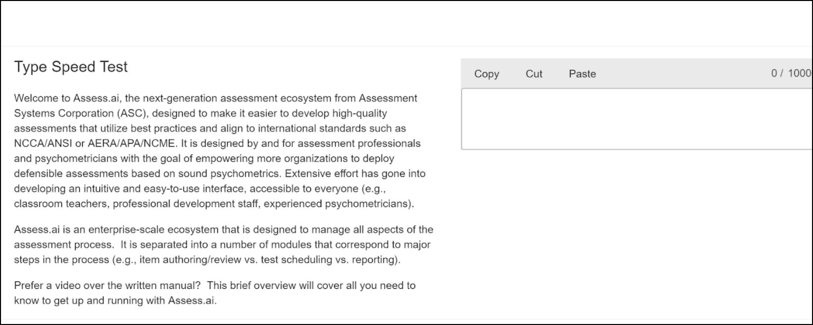Click the Paste button in the editor toolbar

pyautogui.click(x=582, y=74)
